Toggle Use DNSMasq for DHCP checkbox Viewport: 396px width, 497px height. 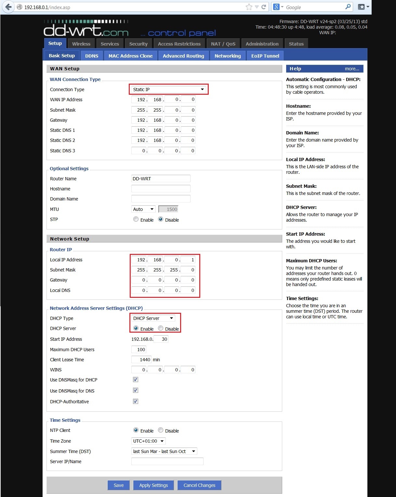(x=136, y=380)
